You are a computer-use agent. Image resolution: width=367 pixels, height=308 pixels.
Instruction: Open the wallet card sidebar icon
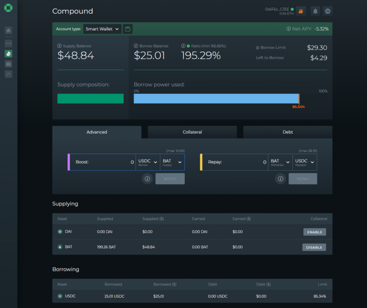(8, 64)
